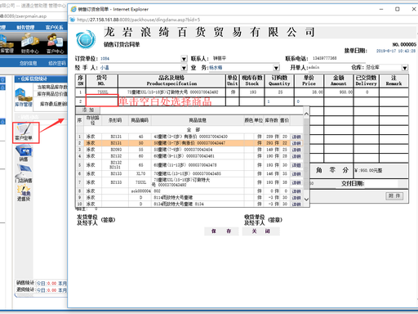Screen dimensions: 418x314
Task: Click the 商品信息 column header
Action: coord(198,120)
